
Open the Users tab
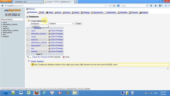tap(58, 13)
